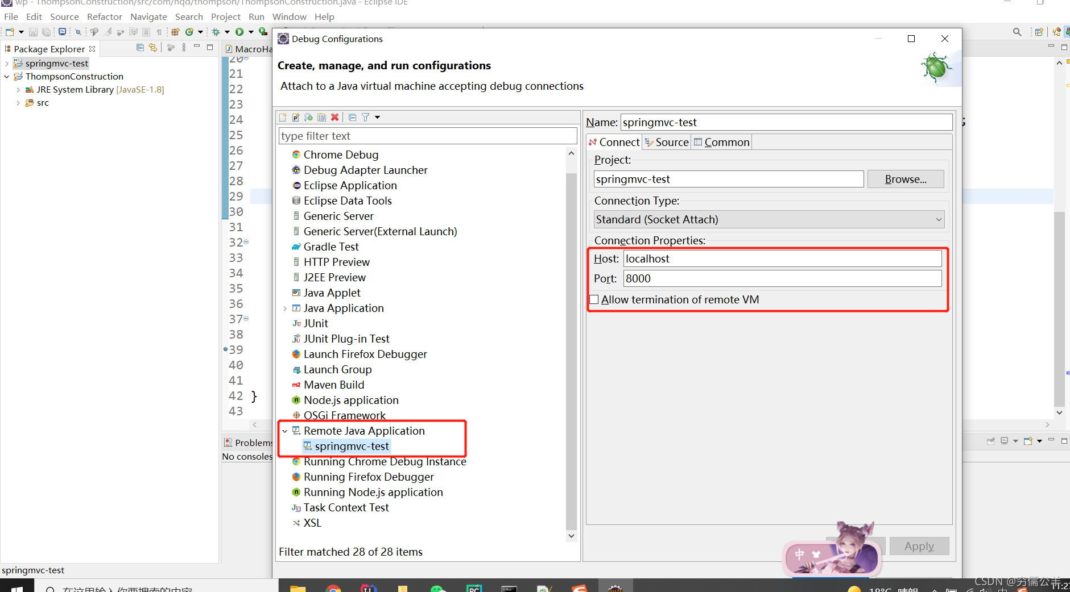Click the Debug bug toolbar icon

216,32
